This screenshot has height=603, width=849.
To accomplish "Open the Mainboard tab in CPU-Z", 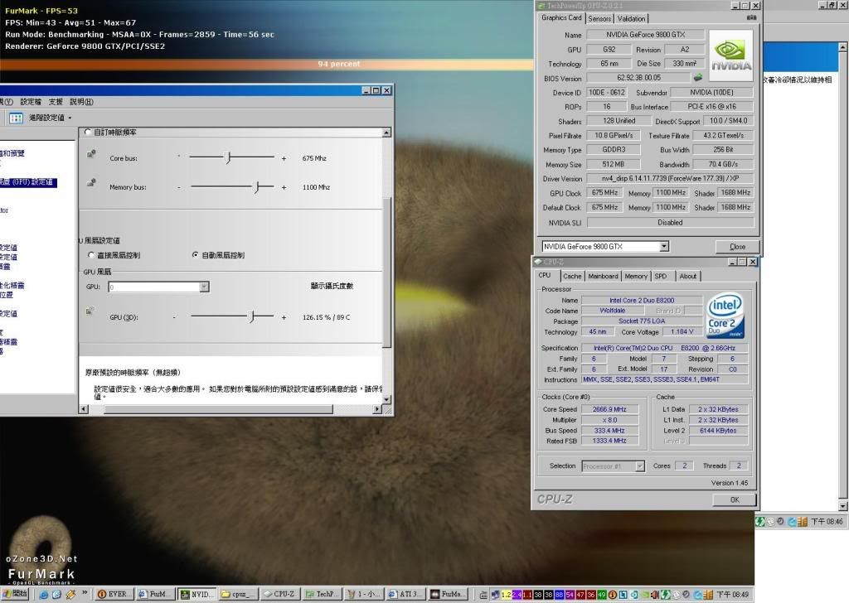I will click(603, 276).
